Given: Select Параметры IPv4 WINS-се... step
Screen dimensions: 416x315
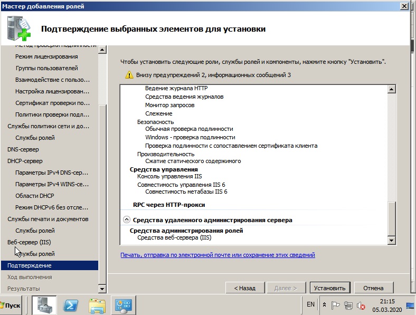Looking at the screenshot, I should tap(52, 184).
